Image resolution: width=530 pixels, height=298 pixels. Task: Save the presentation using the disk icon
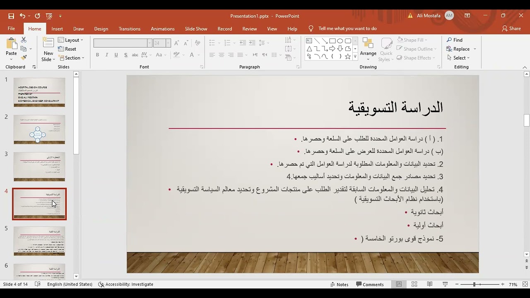11,16
